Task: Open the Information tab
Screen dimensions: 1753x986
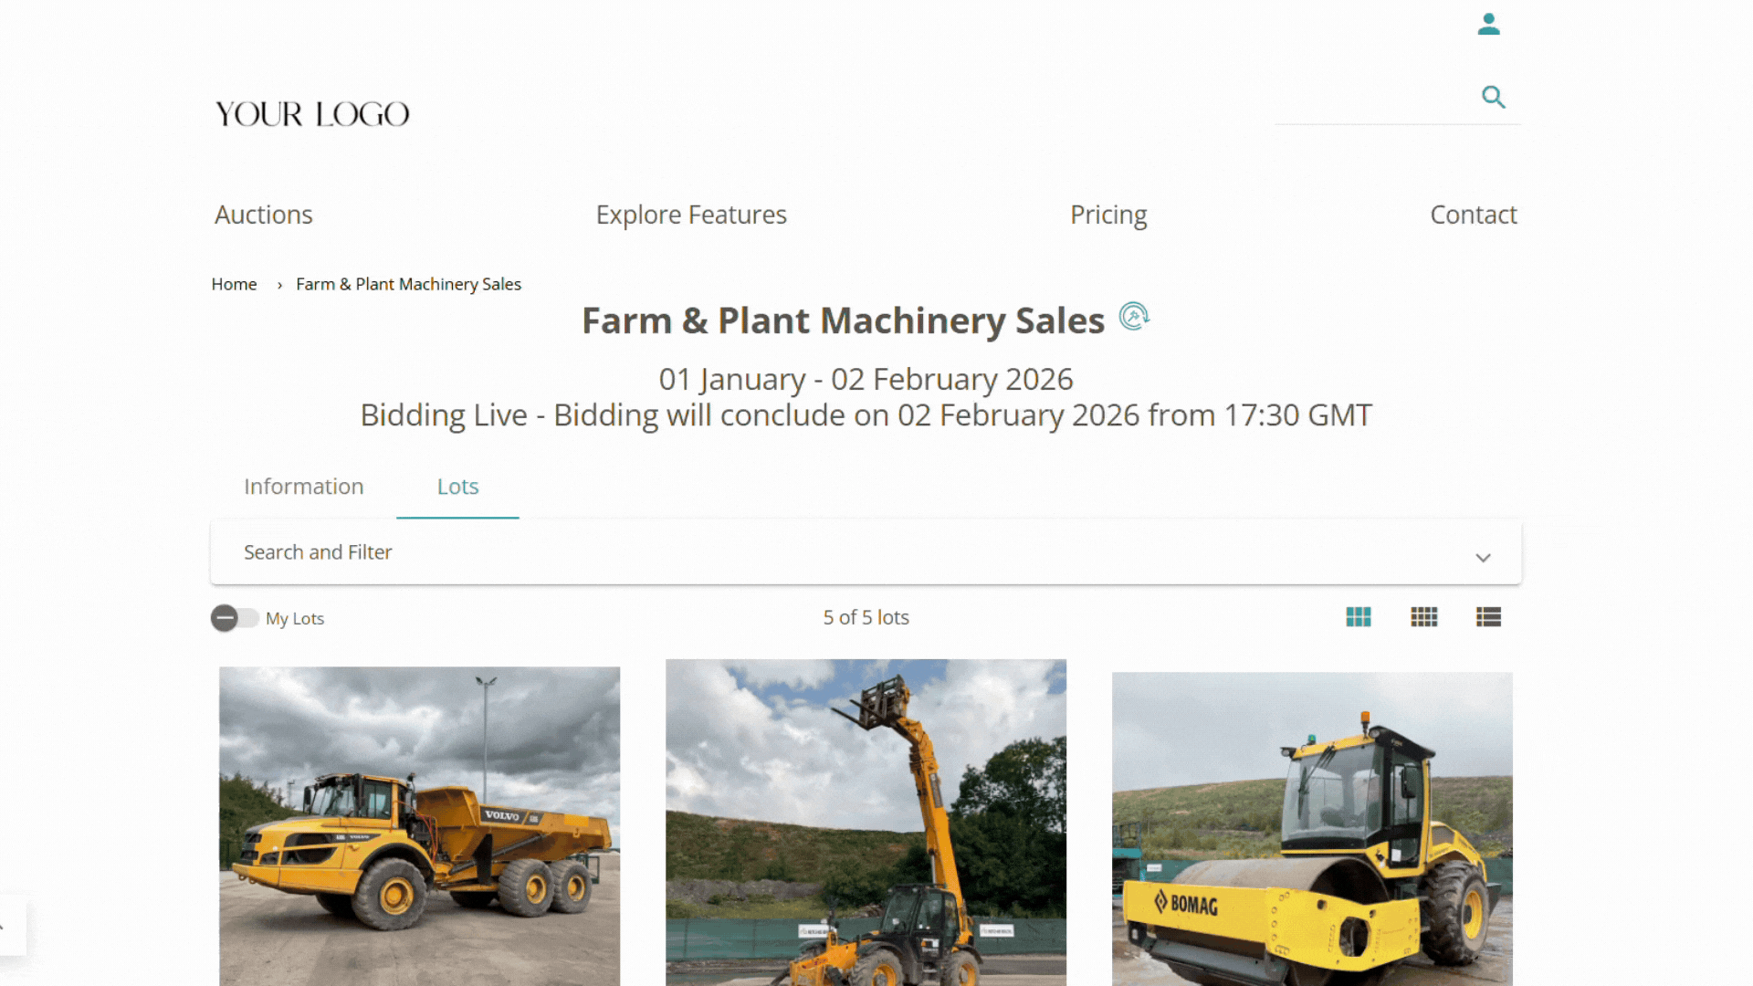Action: (304, 487)
